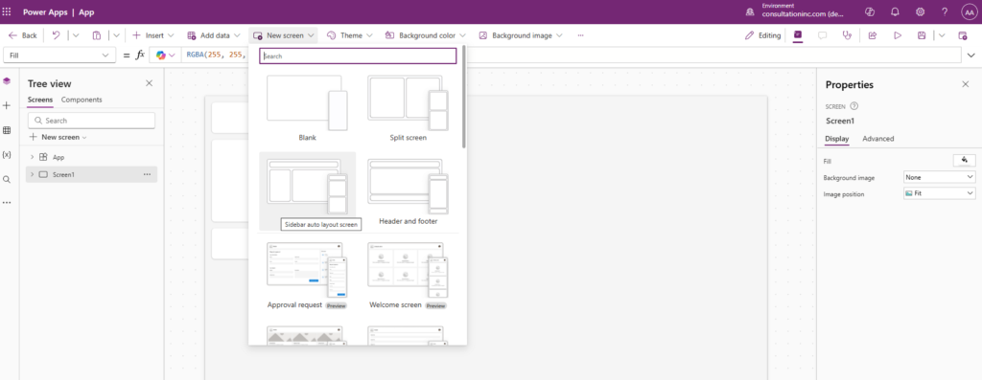The image size is (982, 380).
Task: Go Back from the editor
Action: [23, 35]
